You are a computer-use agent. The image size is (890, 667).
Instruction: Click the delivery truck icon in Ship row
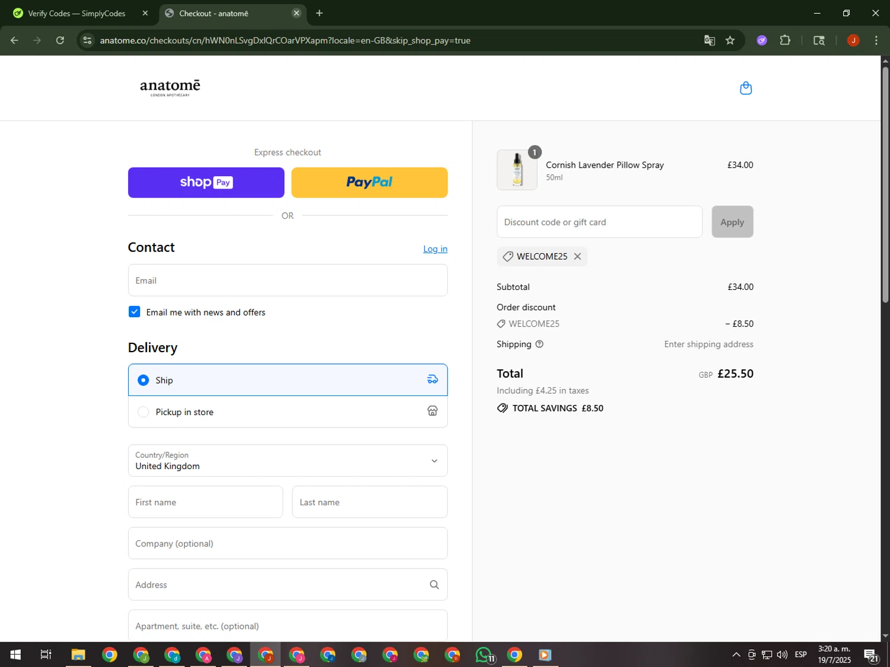pos(433,380)
